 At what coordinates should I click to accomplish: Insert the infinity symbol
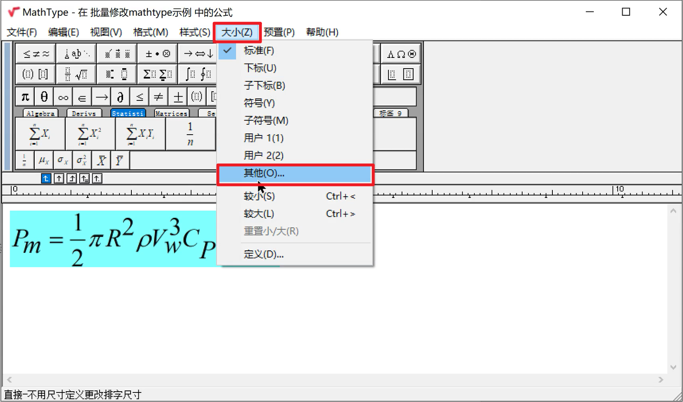63,97
